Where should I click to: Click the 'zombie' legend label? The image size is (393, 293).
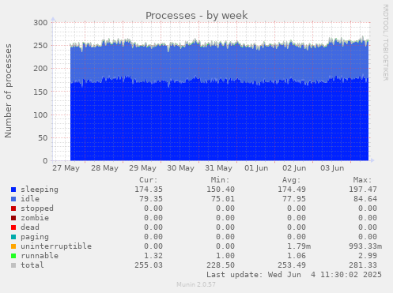tap(35, 218)
